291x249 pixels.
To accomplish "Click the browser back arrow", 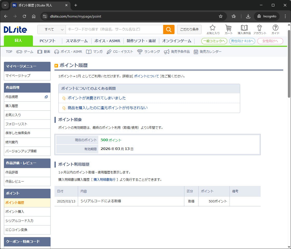I will coord(6,16).
